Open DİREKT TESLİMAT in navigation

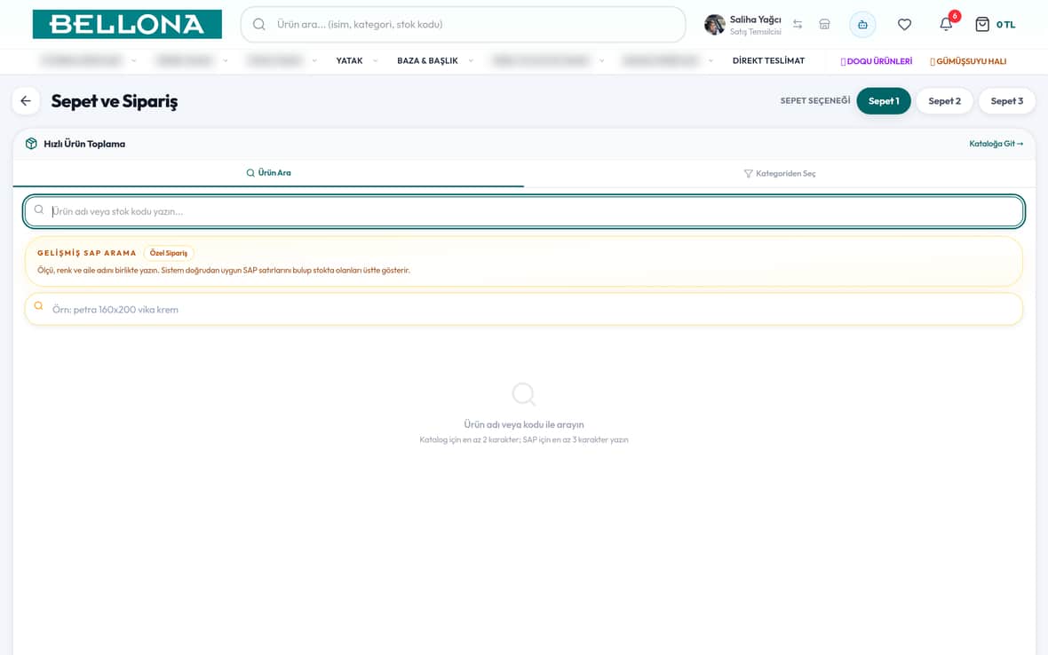[768, 60]
